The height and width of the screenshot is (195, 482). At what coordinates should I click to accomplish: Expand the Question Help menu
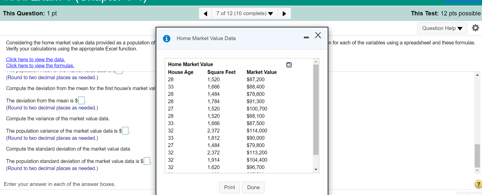click(x=442, y=28)
